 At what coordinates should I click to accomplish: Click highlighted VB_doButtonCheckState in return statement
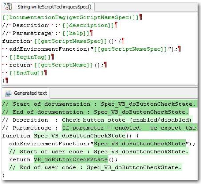71,159
